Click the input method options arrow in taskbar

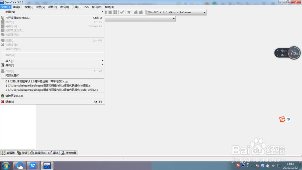point(248,166)
